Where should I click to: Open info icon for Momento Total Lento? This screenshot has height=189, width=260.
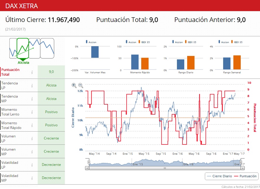pyautogui.click(x=32, y=112)
